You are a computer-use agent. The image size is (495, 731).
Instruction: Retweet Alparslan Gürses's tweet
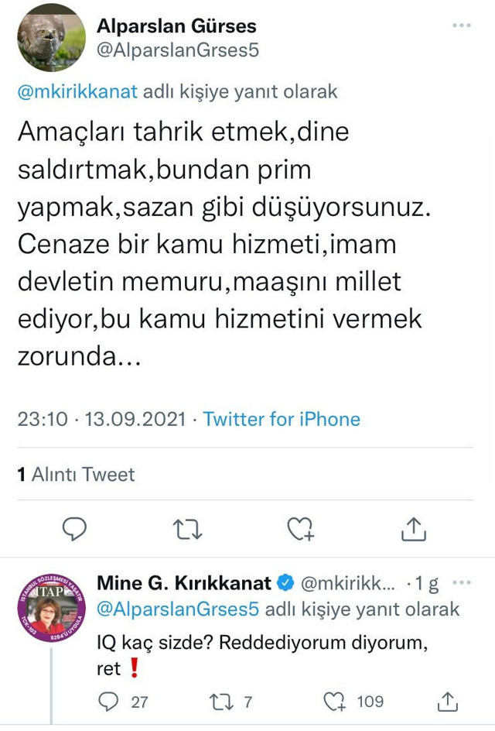187,529
